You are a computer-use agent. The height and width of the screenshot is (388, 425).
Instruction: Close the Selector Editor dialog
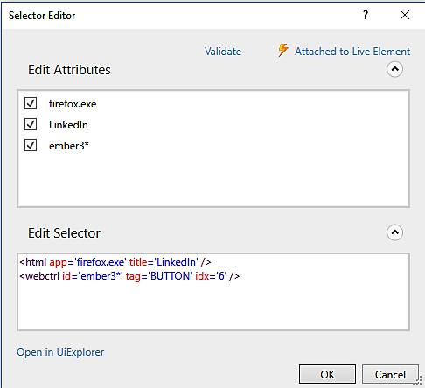pyautogui.click(x=405, y=15)
